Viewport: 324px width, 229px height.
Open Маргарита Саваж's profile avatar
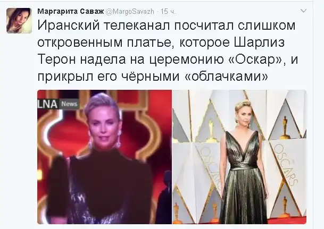click(19, 21)
